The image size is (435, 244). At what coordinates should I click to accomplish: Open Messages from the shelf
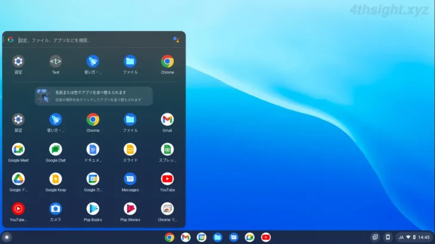[x=234, y=237]
